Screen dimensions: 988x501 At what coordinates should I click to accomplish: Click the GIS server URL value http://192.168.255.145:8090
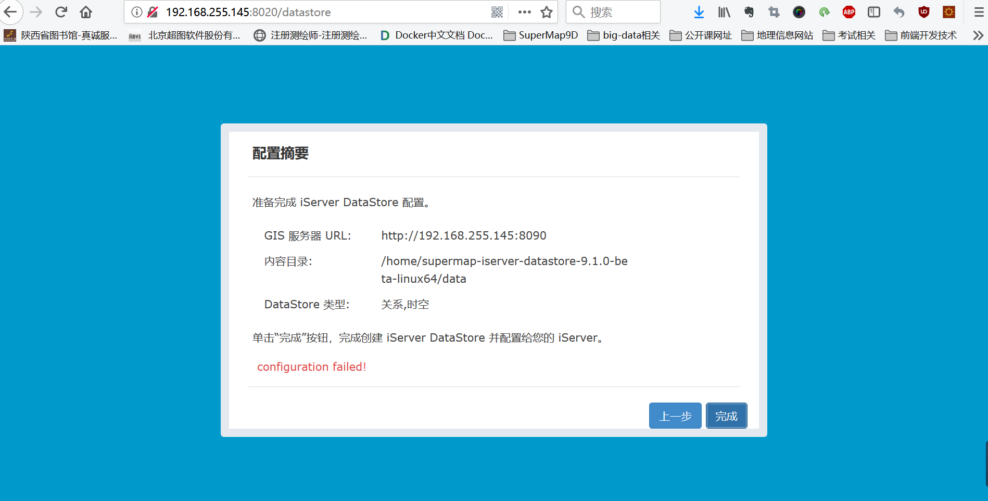point(464,235)
